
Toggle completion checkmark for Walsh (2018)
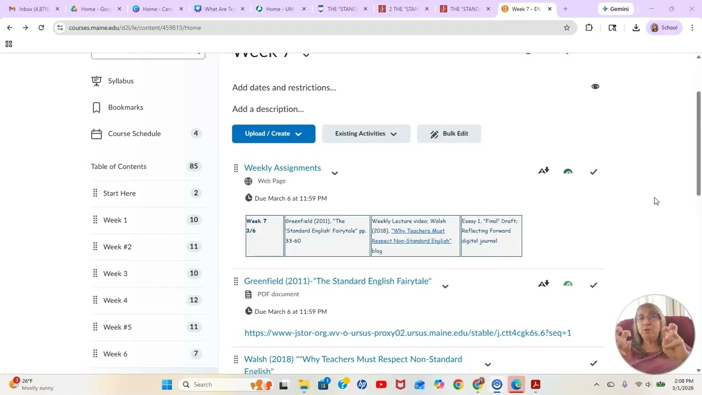[x=593, y=363]
